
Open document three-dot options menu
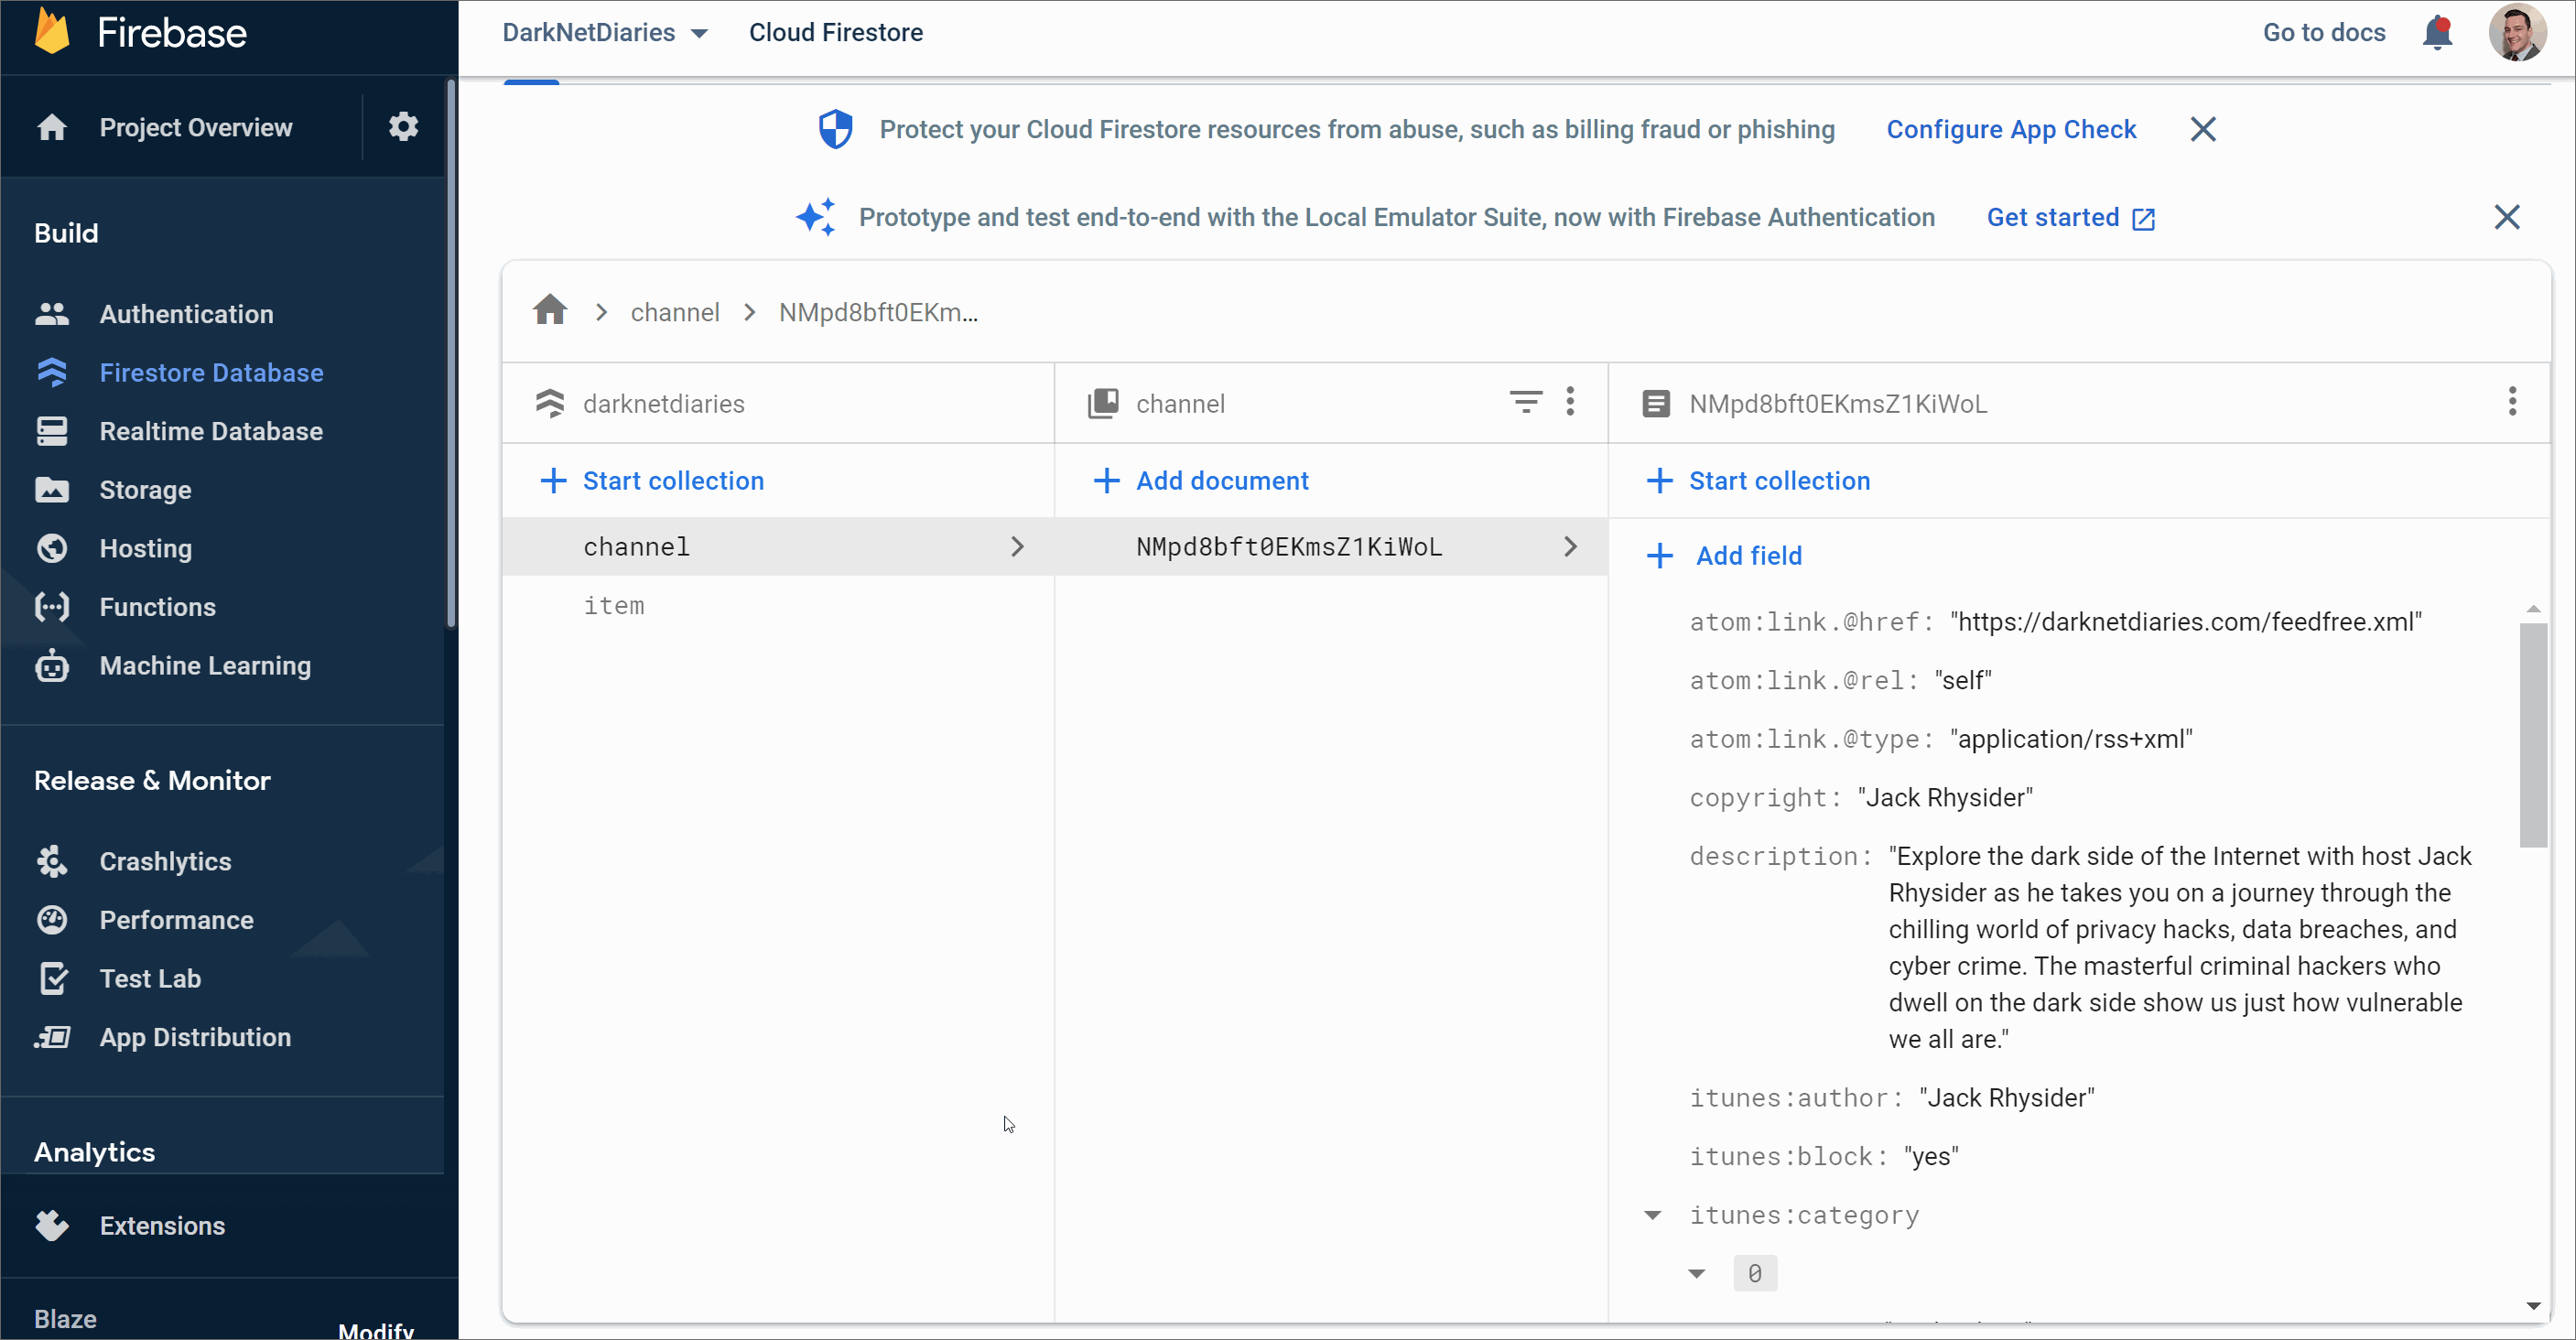click(2511, 402)
